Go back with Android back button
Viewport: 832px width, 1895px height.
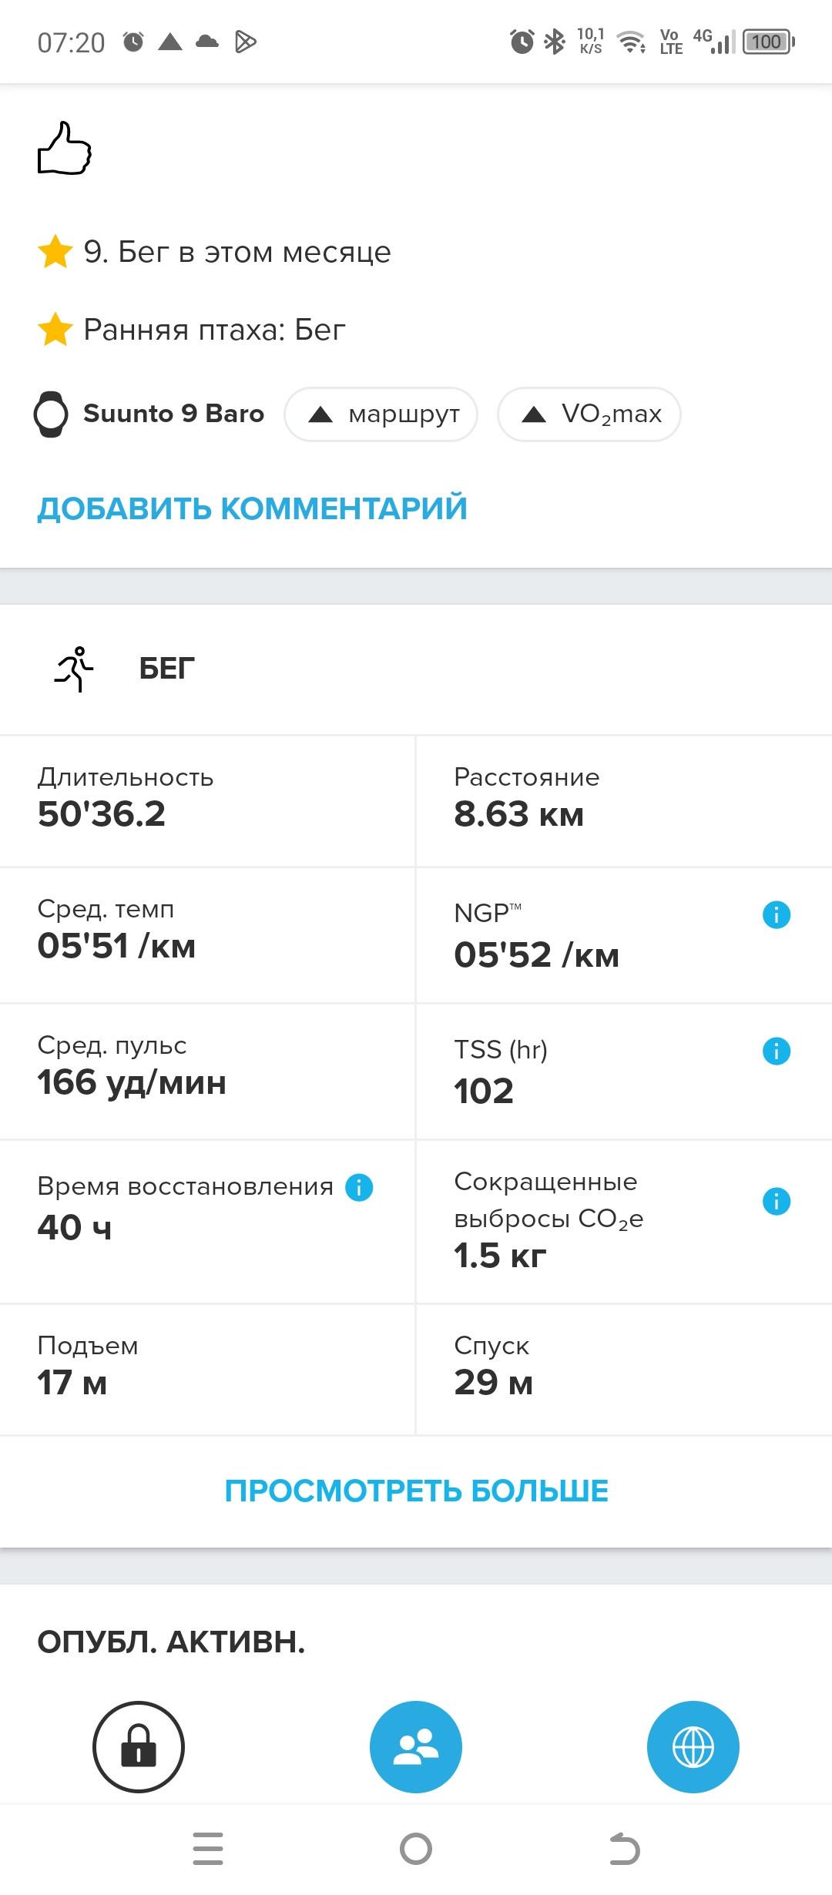(x=624, y=1849)
